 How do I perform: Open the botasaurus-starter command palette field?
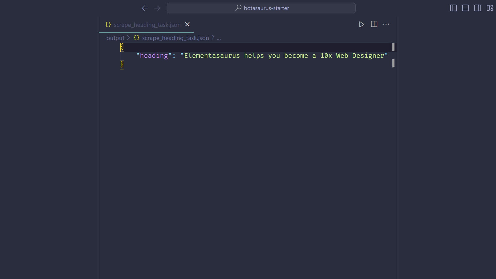(x=266, y=8)
